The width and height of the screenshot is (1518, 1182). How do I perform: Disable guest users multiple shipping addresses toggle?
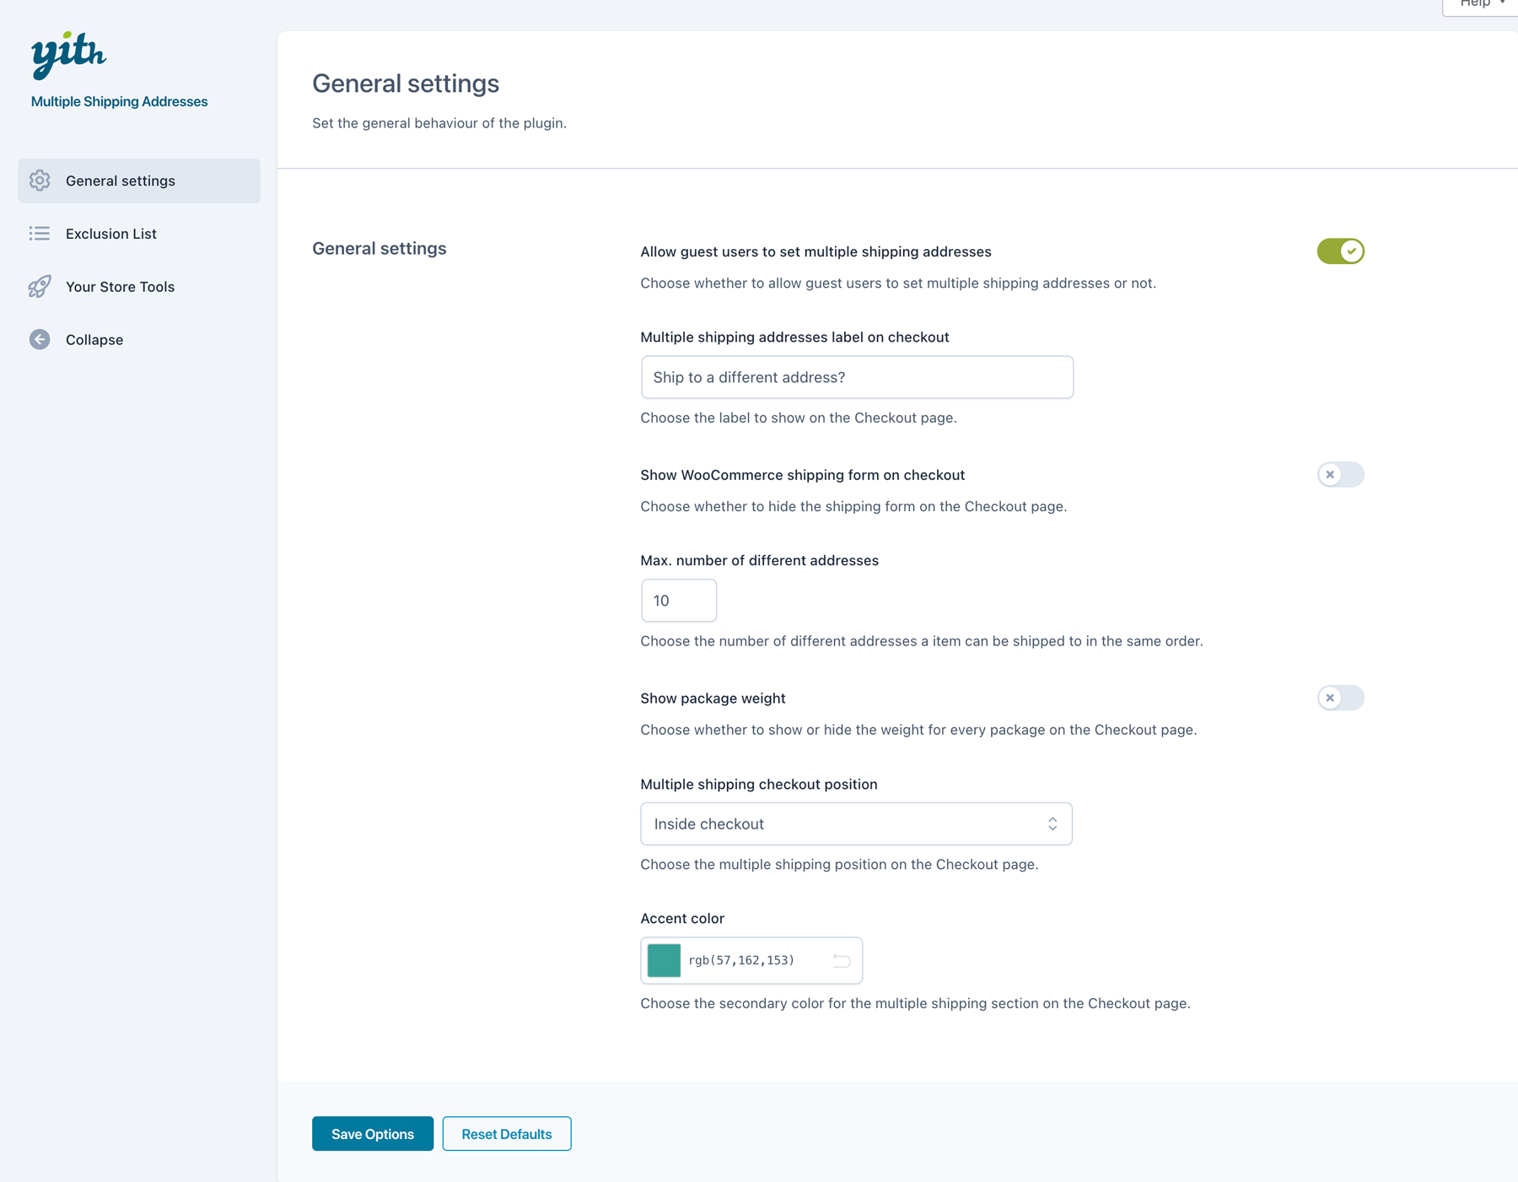coord(1340,251)
